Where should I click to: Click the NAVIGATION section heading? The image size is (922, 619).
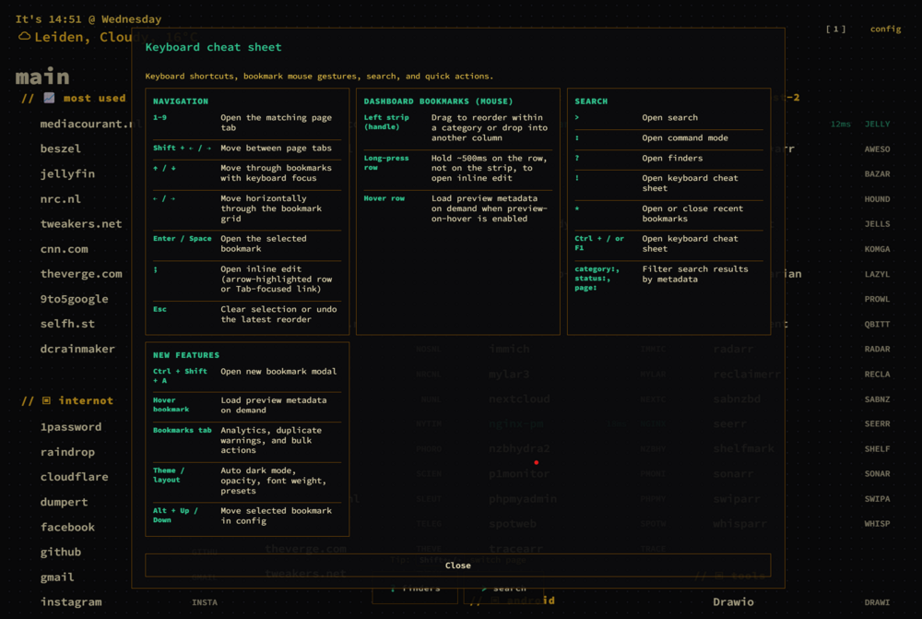(x=181, y=101)
